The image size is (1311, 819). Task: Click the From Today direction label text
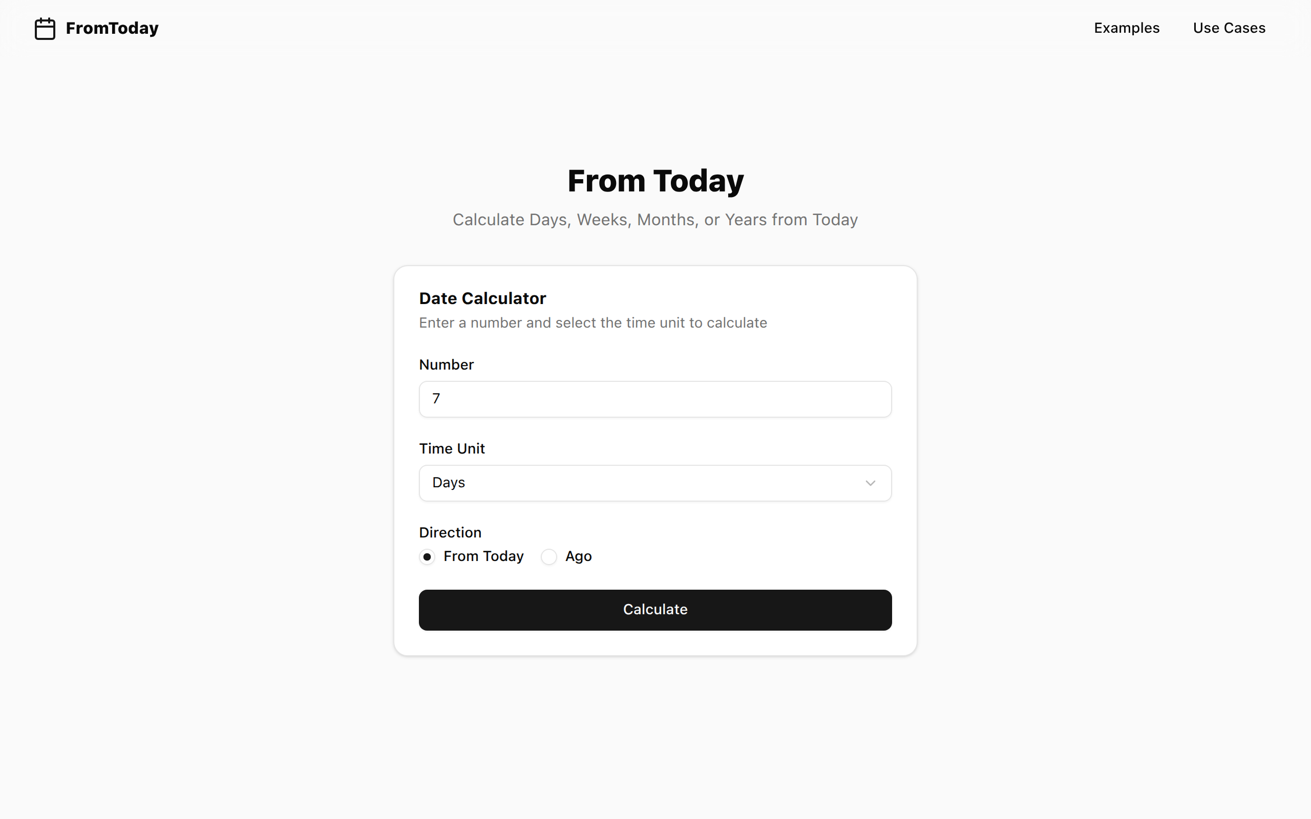[x=483, y=557]
